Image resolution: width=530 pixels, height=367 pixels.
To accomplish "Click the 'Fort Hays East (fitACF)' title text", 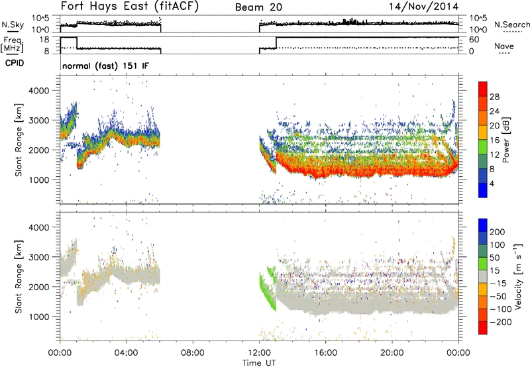I will pos(129,6).
